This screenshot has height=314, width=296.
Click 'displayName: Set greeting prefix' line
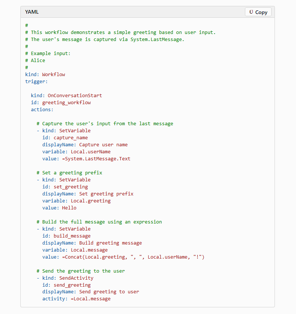[88, 194]
